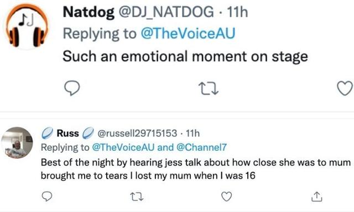Open the Natdog display name
The image size is (354, 212).
pos(88,12)
